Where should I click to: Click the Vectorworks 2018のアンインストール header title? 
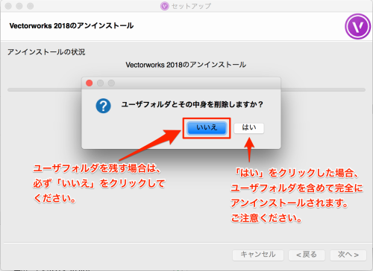[x=72, y=26]
